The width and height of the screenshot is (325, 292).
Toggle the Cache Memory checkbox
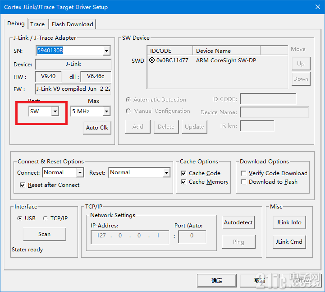coord(183,182)
